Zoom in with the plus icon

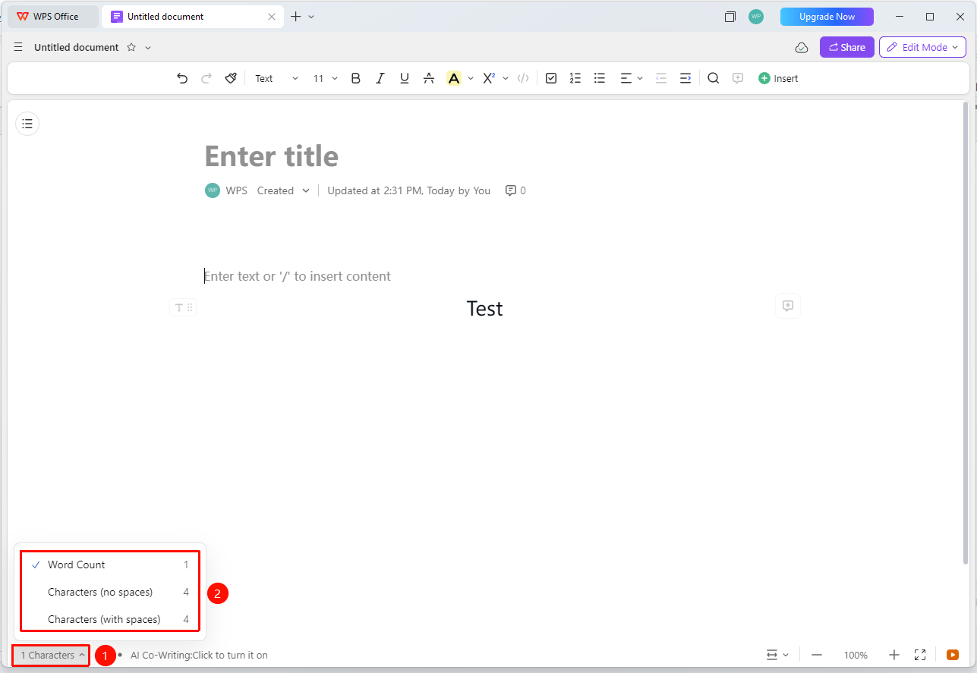pos(894,655)
